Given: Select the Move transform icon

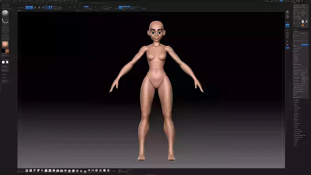Looking at the screenshot, I should coord(35,8).
